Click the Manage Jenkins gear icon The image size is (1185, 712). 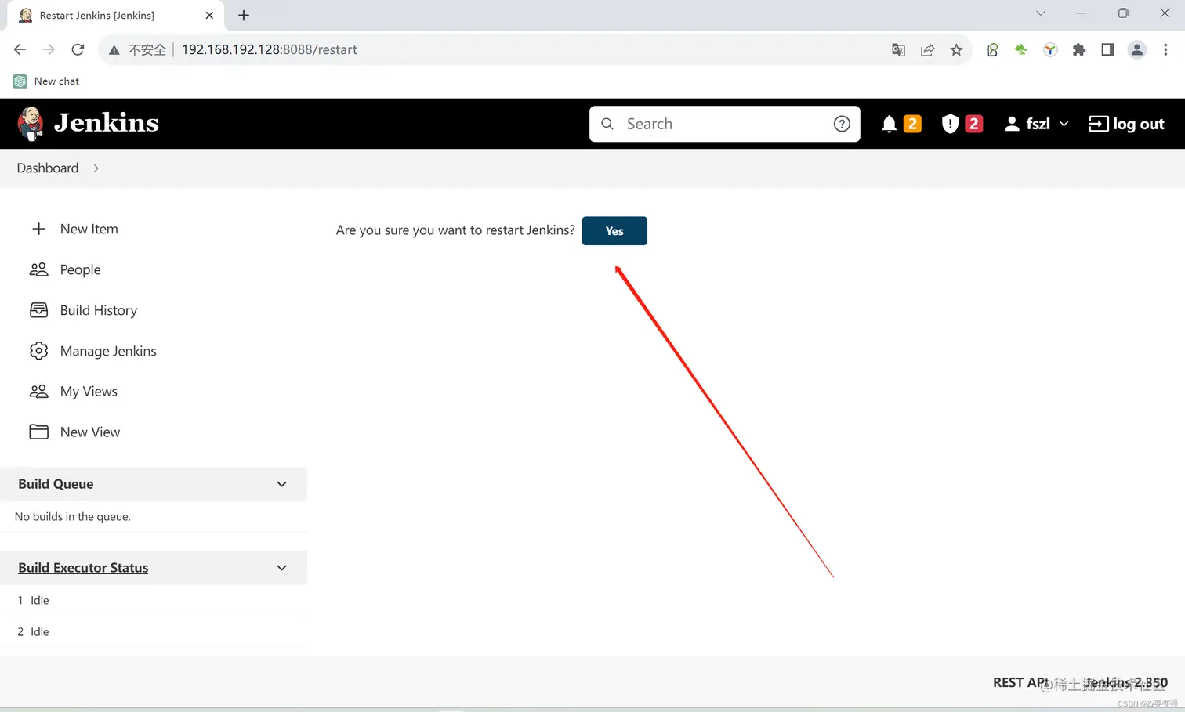click(x=38, y=351)
